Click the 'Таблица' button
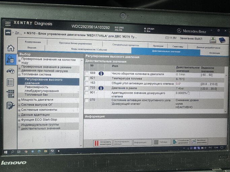The image size is (230, 172). point(162,142)
